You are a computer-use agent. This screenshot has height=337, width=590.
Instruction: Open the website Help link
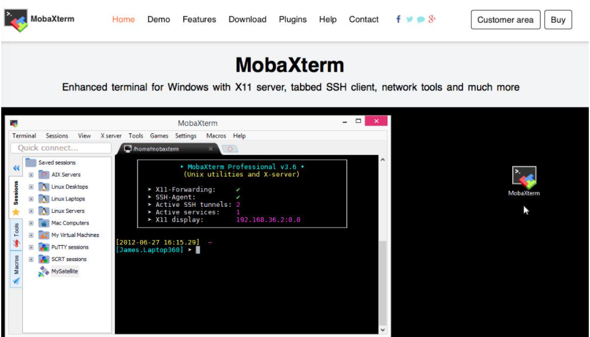coord(328,19)
